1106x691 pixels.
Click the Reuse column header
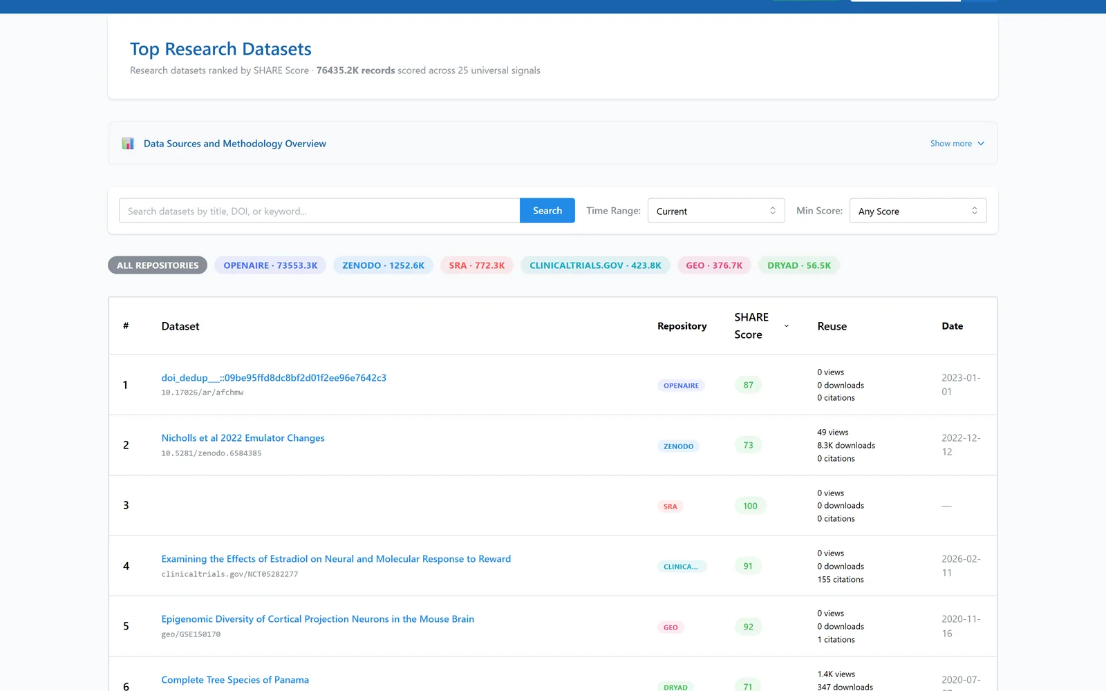(832, 326)
